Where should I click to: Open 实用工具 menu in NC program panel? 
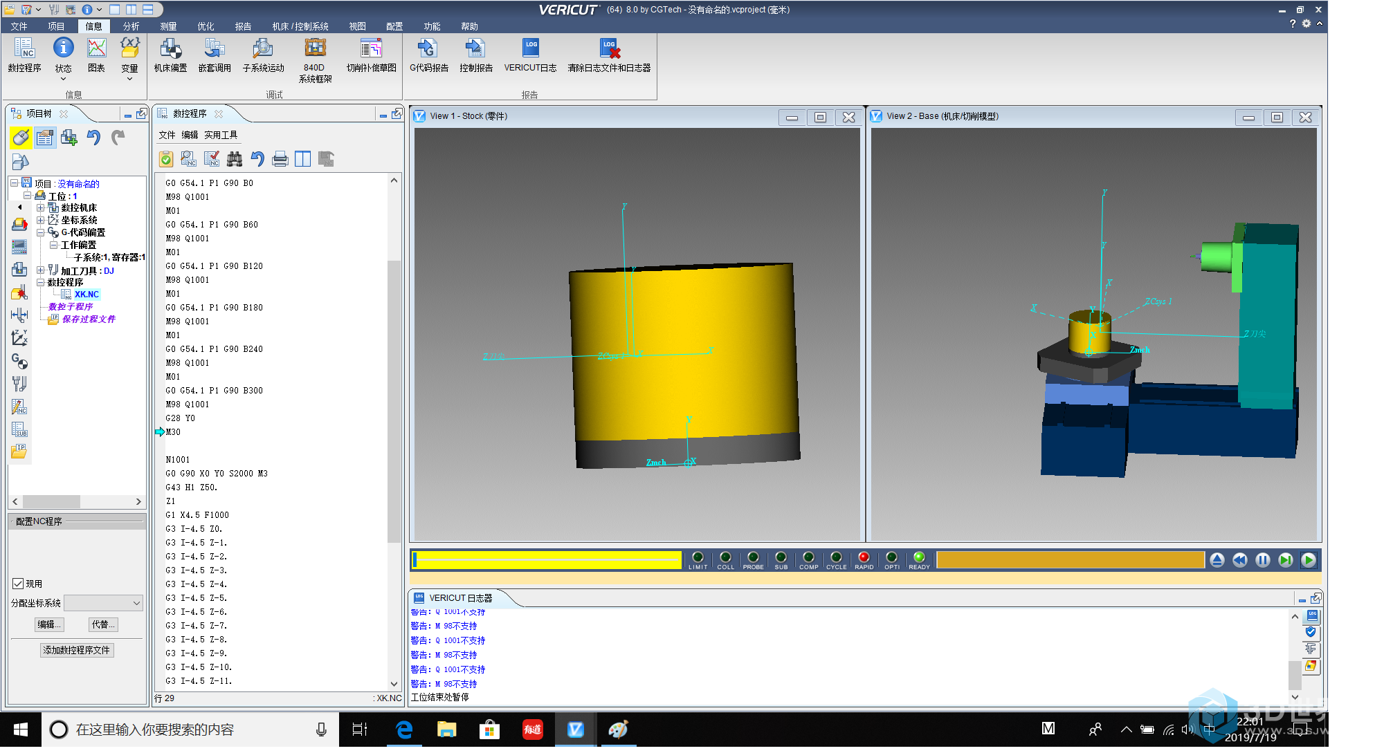[x=221, y=135]
